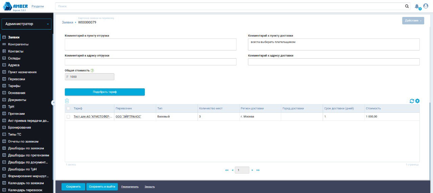Image resolution: width=433 pixels, height=193 pixels.
Task: Go to the first page of the table
Action: point(227,170)
